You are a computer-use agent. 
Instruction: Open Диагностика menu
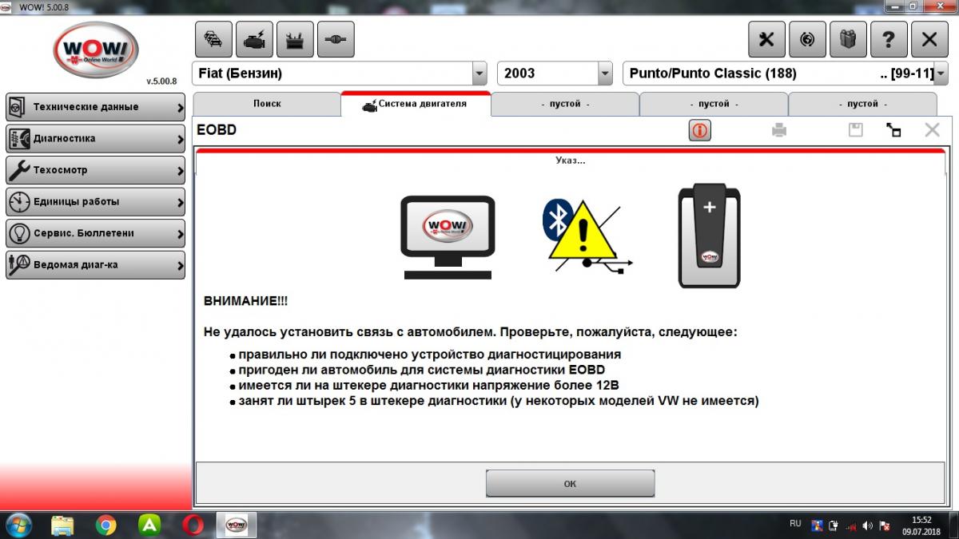95,139
